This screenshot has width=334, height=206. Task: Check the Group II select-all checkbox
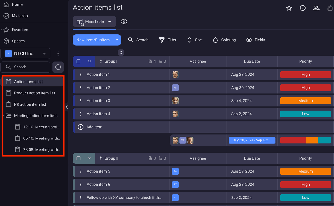coord(78,158)
